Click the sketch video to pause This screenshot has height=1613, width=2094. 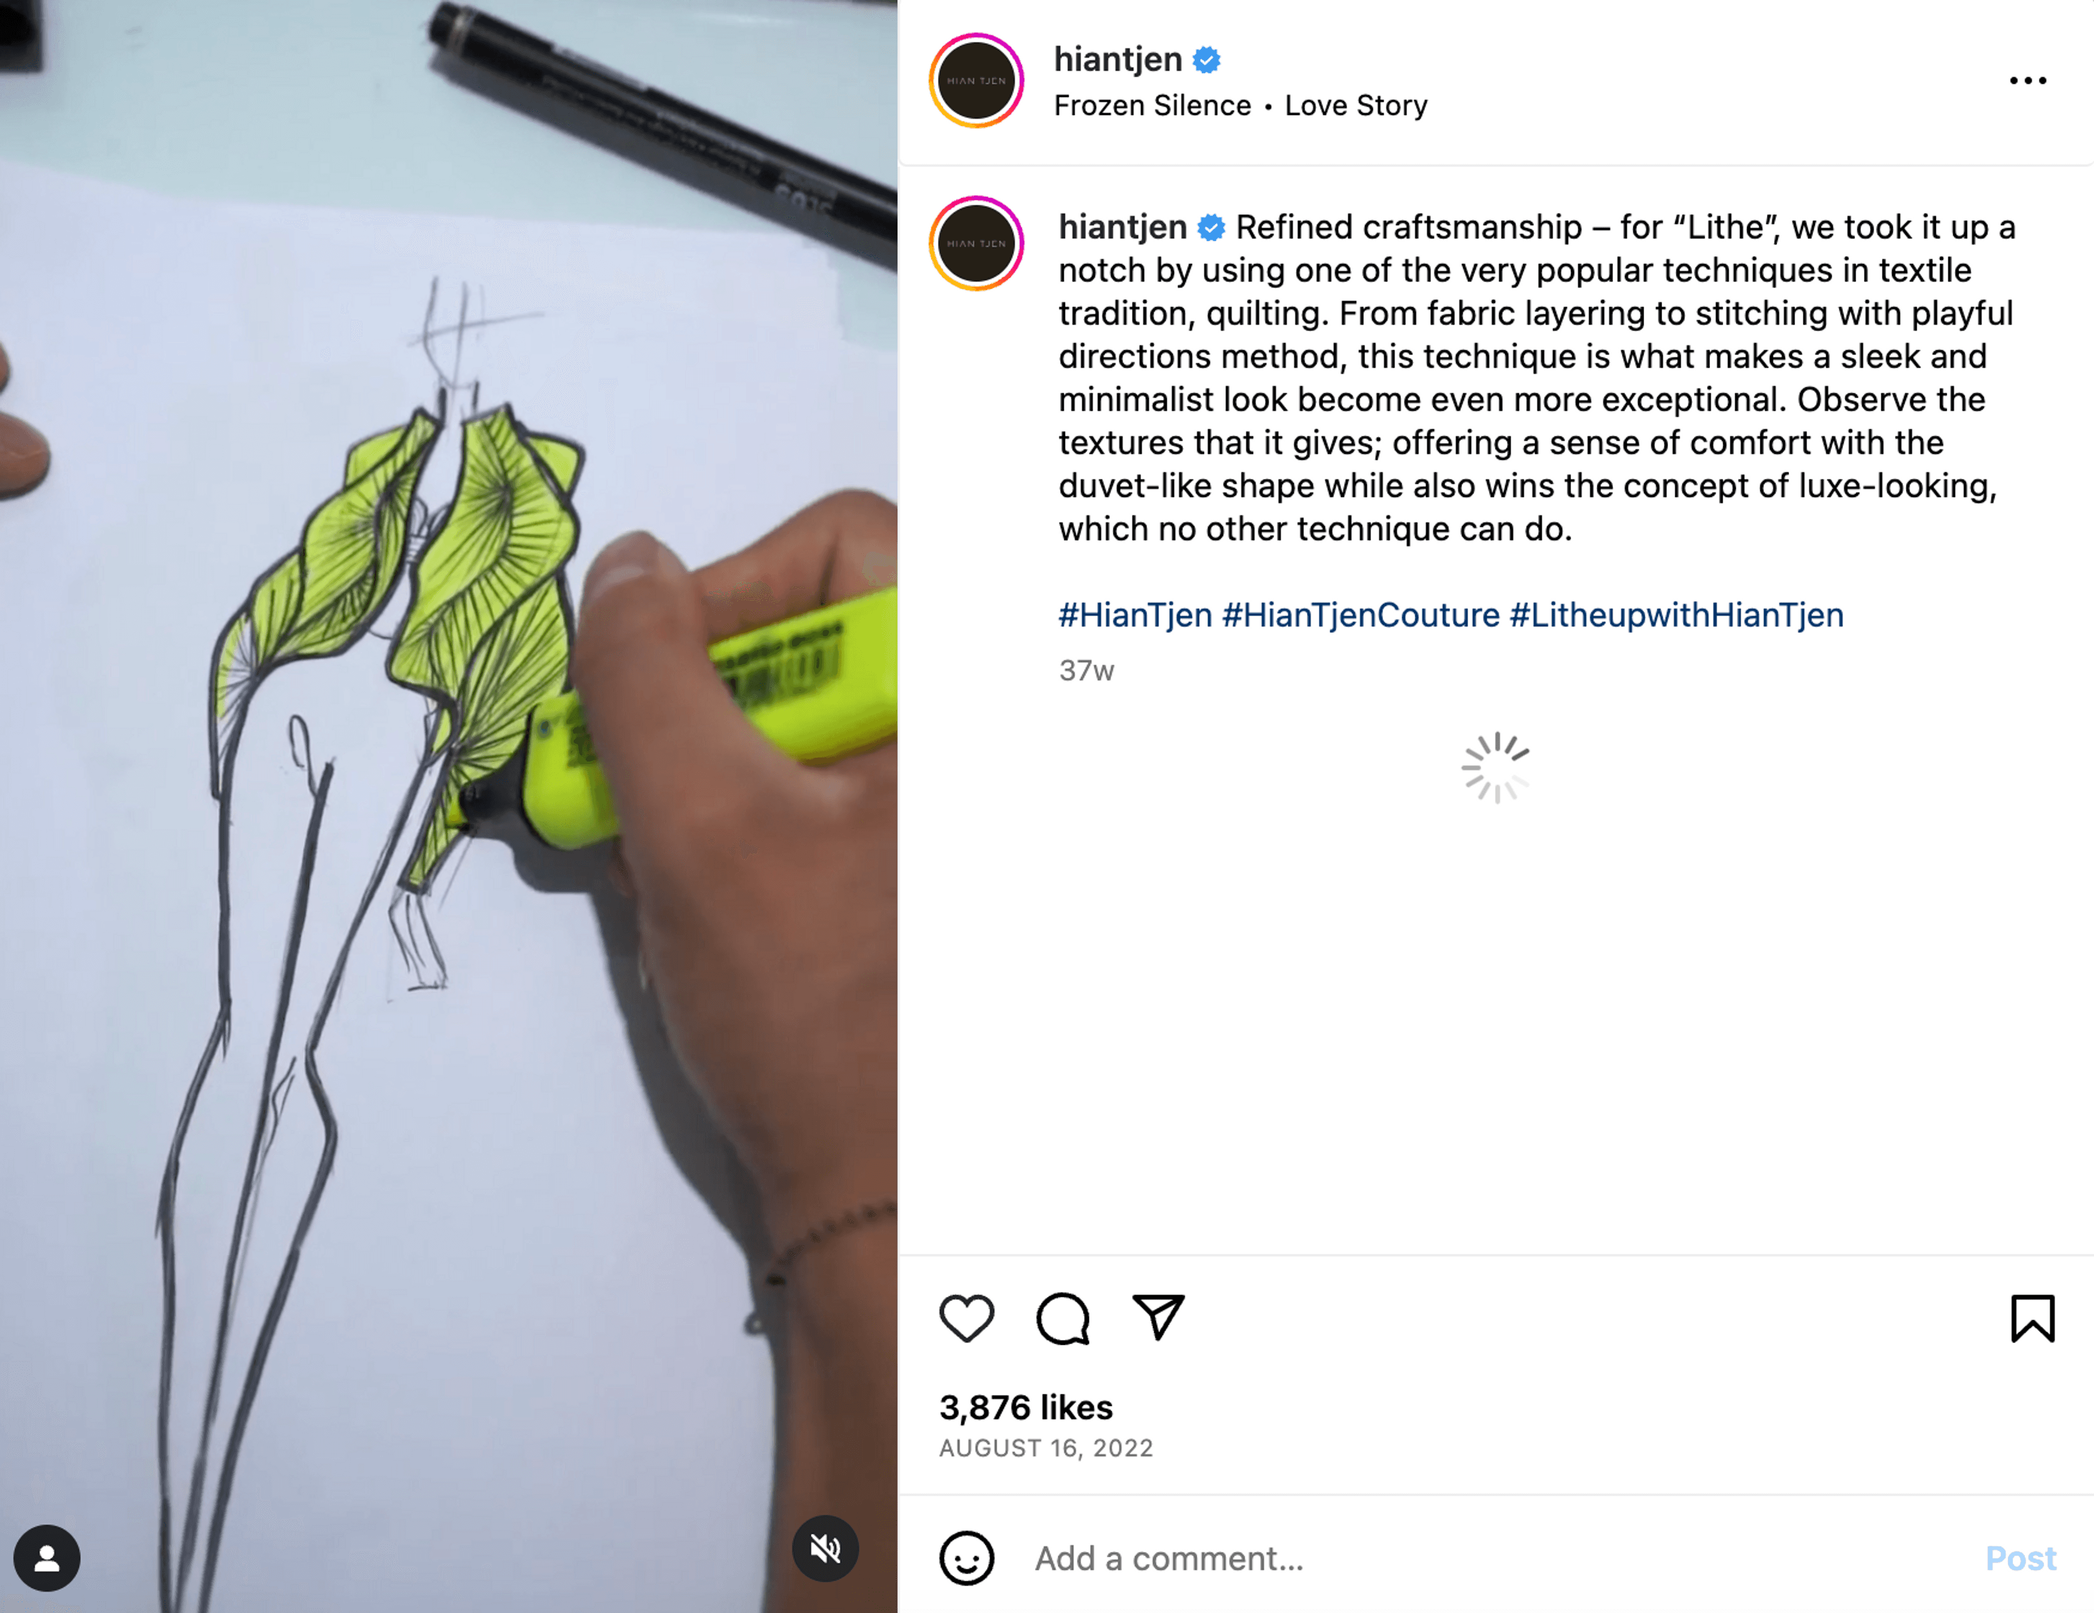(449, 806)
